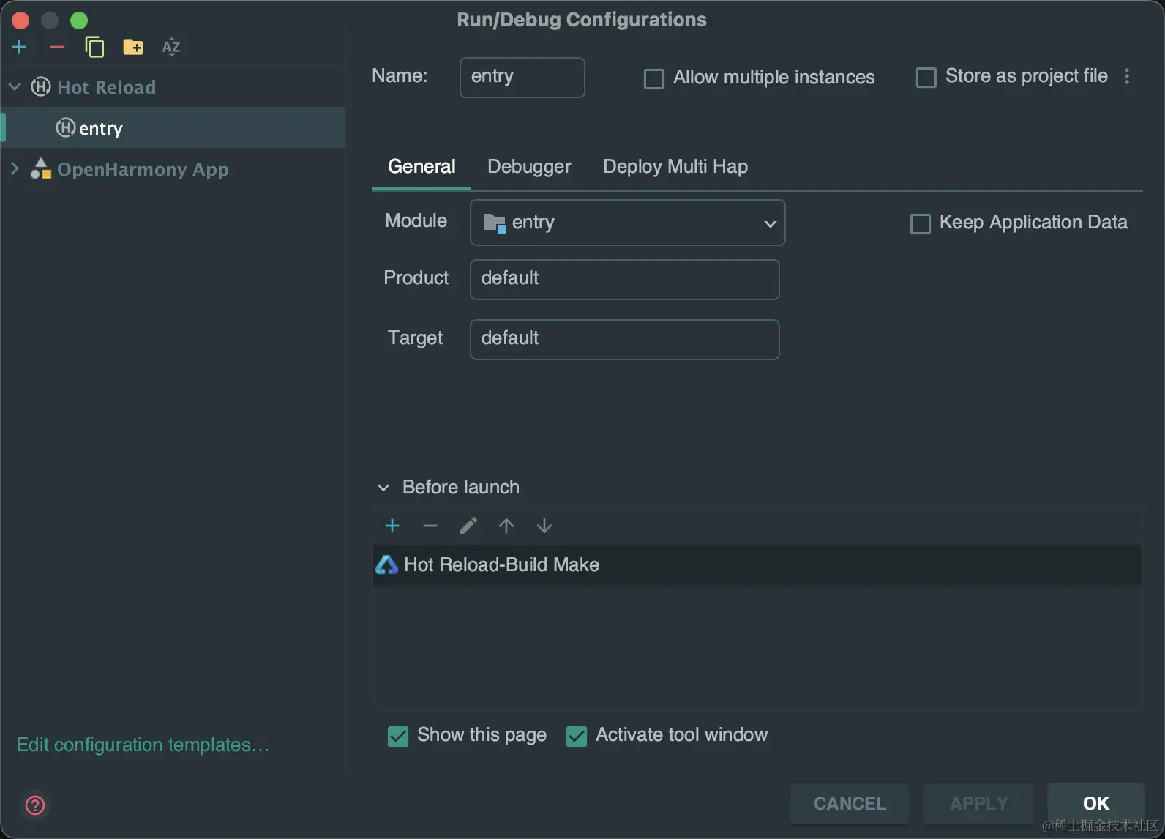Collapse the Before launch section

[383, 488]
